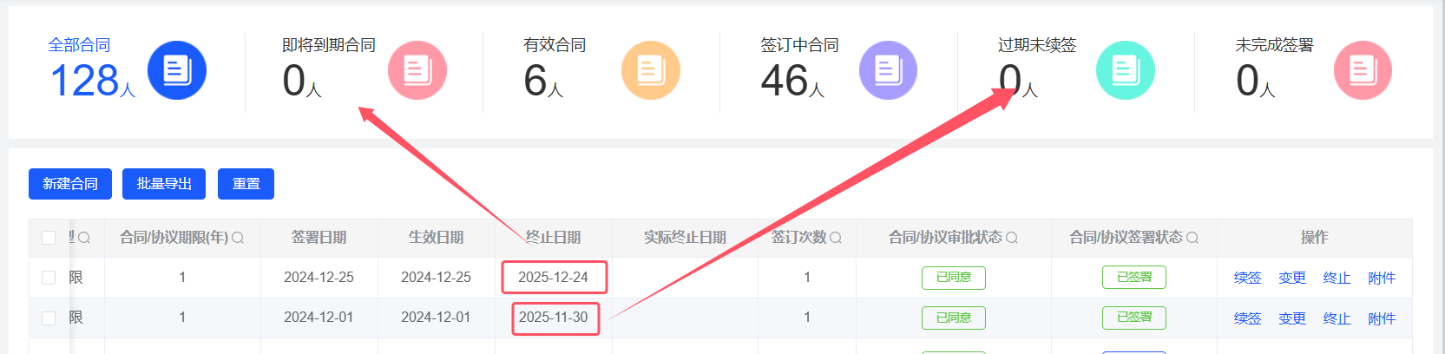The width and height of the screenshot is (1445, 354).
Task: Open search filter on 合同/协议签署状态 column
Action: (1192, 238)
